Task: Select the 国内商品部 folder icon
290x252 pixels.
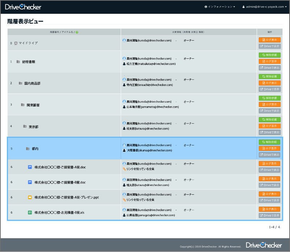Action: point(20,83)
